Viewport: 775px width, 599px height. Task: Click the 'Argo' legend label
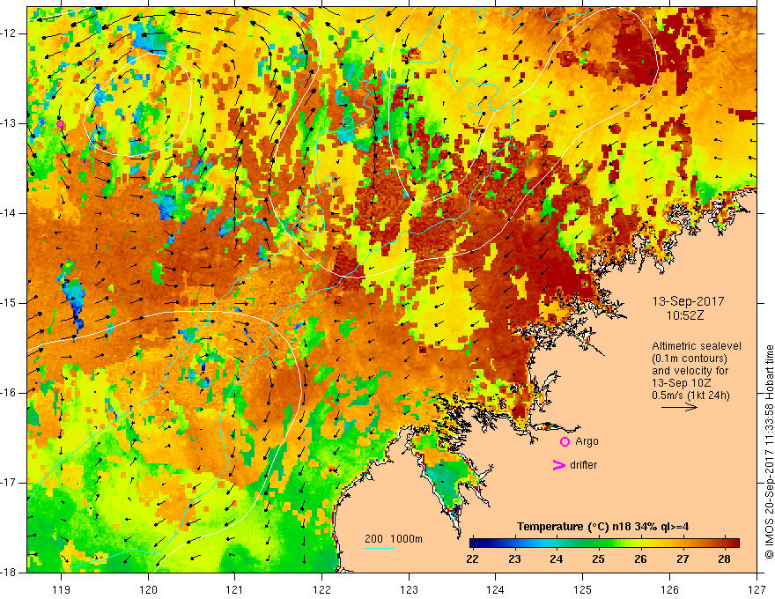tap(587, 441)
